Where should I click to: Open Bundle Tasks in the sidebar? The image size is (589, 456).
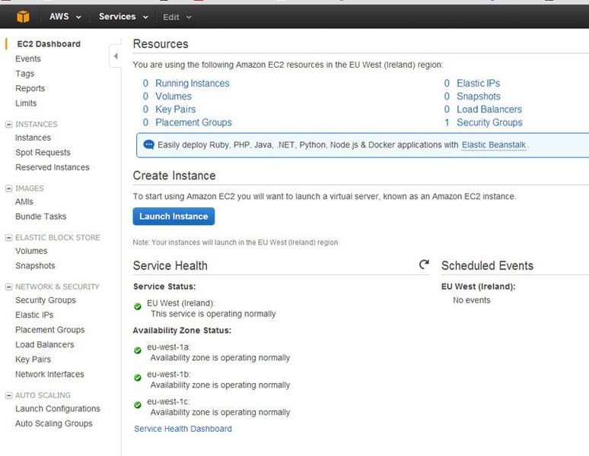click(x=40, y=217)
